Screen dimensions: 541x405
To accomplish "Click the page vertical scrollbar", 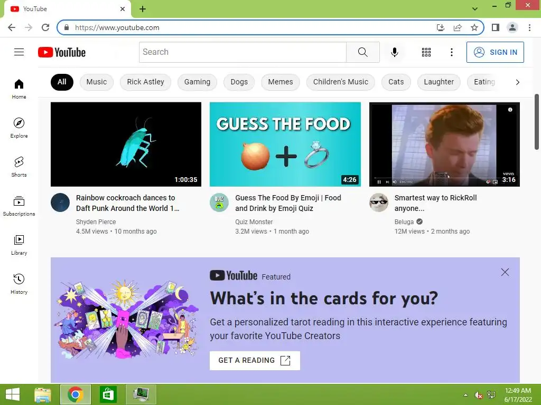I will coord(537,121).
